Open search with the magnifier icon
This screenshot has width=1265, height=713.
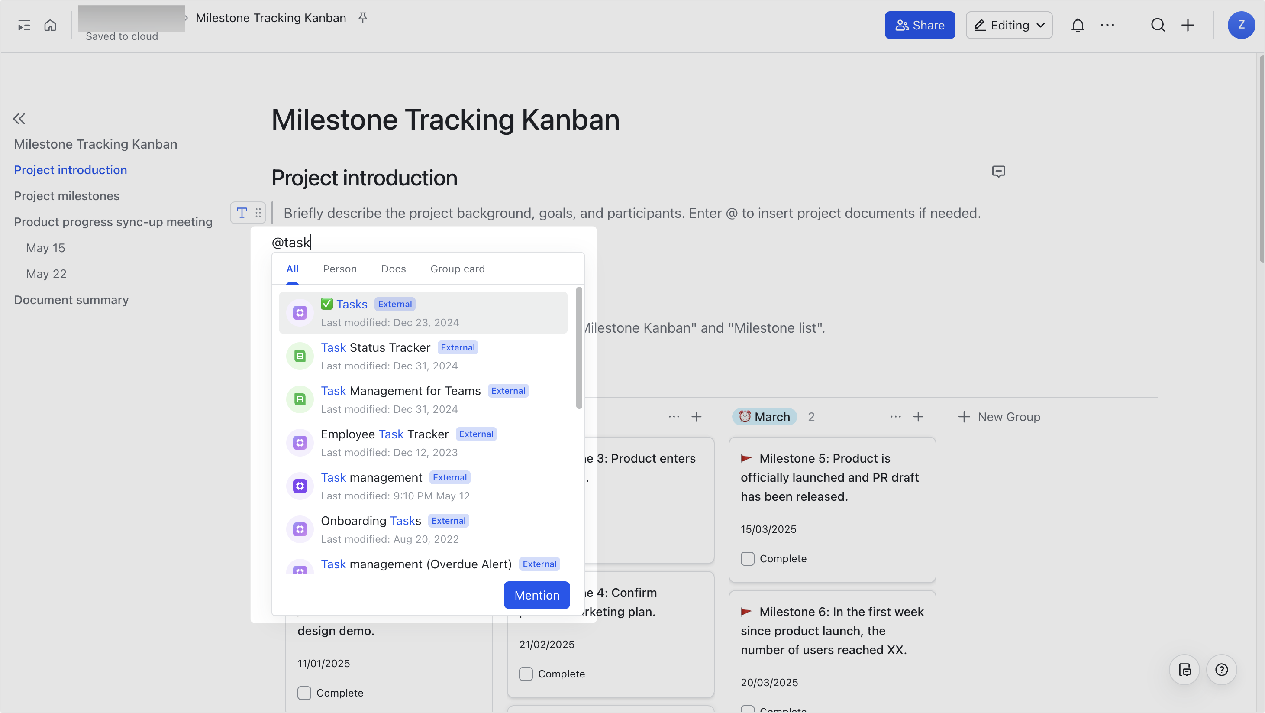[1158, 25]
